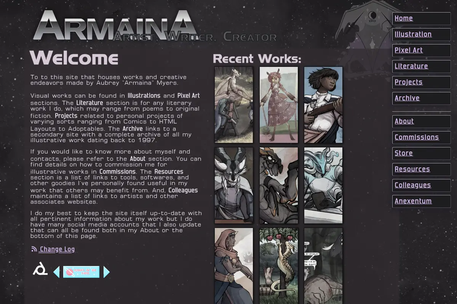This screenshot has height=304, width=457.
Task: Click bold Projects link in welcome paragraph
Action: [66, 116]
